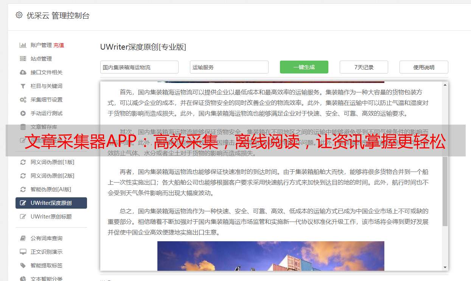
Task: Click the UWriter原创标题 edit icon
Action: [x=23, y=217]
